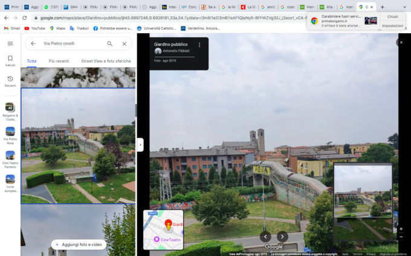Screen dimensions: 411x256
Task: Collapse the side panel with the arrow handle
Action: point(140,145)
